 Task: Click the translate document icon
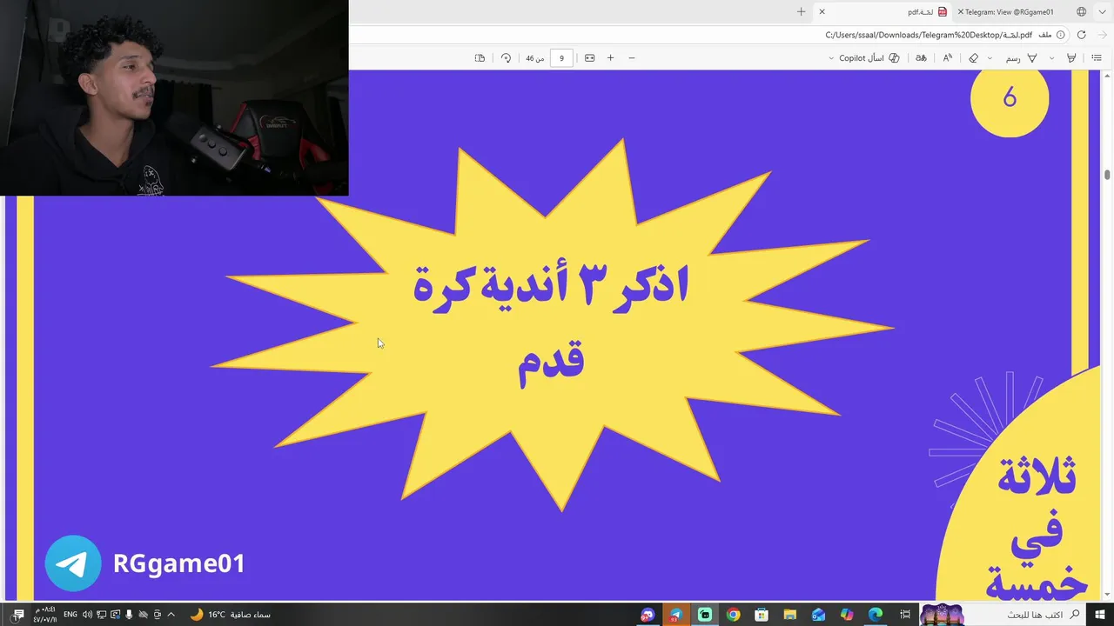(921, 57)
